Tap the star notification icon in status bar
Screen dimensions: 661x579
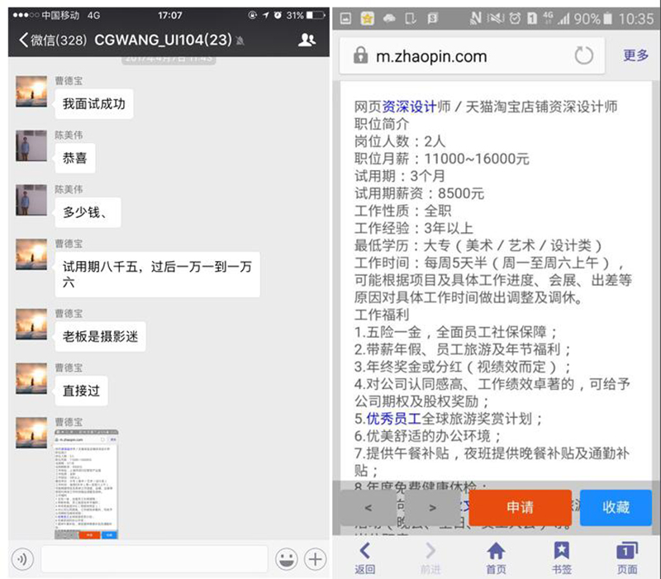[367, 18]
